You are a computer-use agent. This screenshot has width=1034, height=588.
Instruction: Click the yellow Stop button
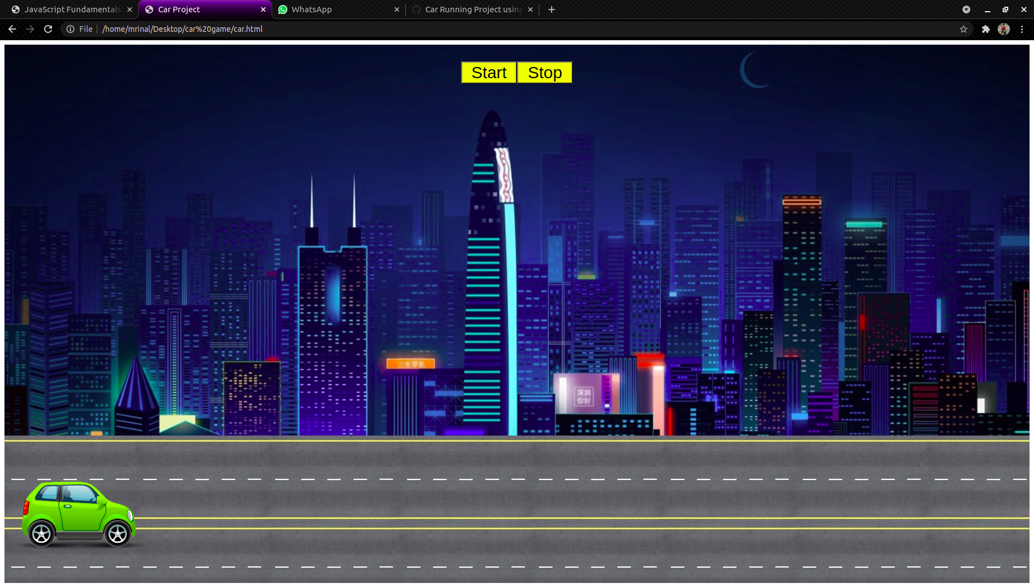(x=545, y=73)
